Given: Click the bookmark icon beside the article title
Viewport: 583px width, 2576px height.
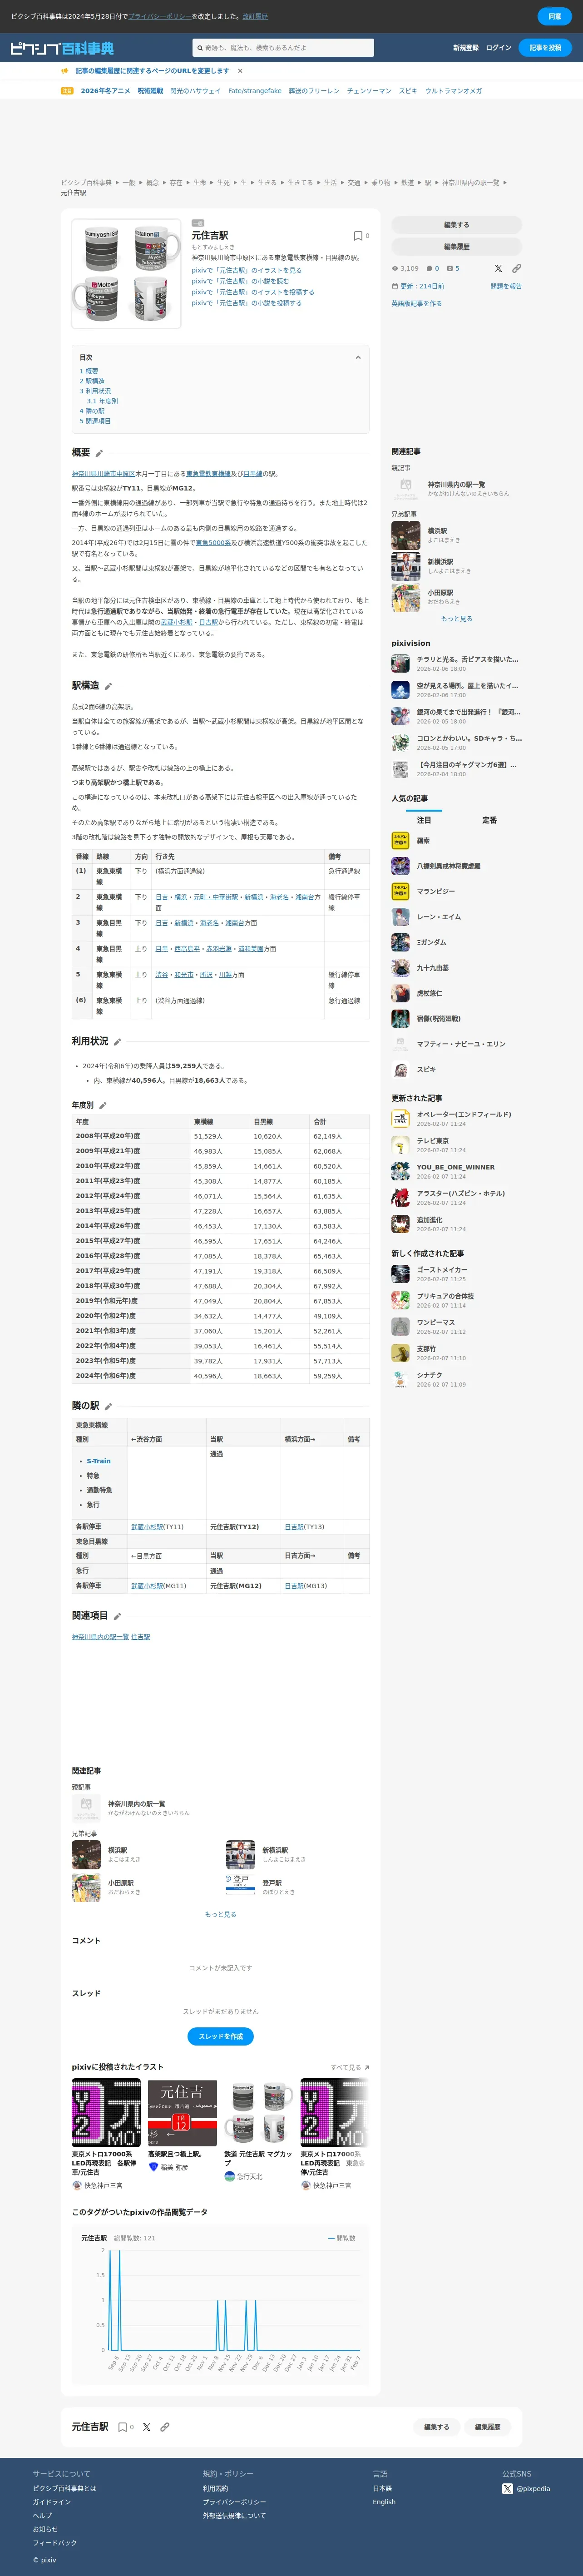Looking at the screenshot, I should pos(358,236).
